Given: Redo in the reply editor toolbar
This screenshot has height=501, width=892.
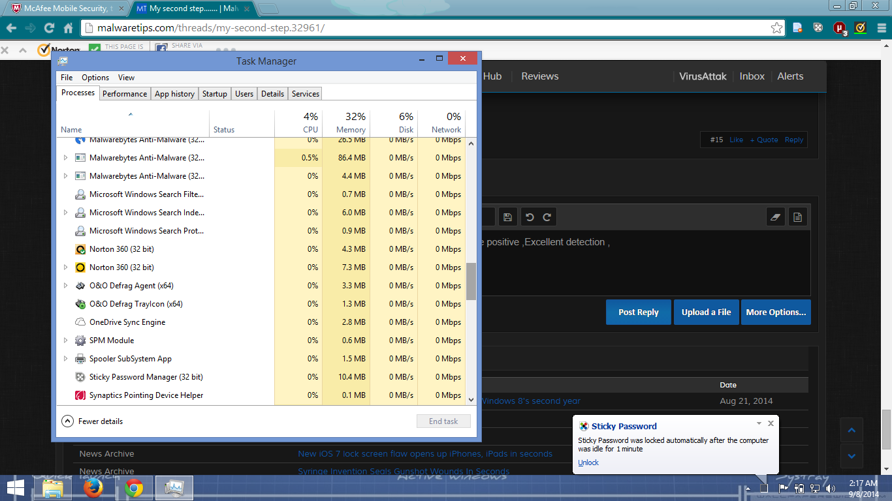Looking at the screenshot, I should click(547, 217).
